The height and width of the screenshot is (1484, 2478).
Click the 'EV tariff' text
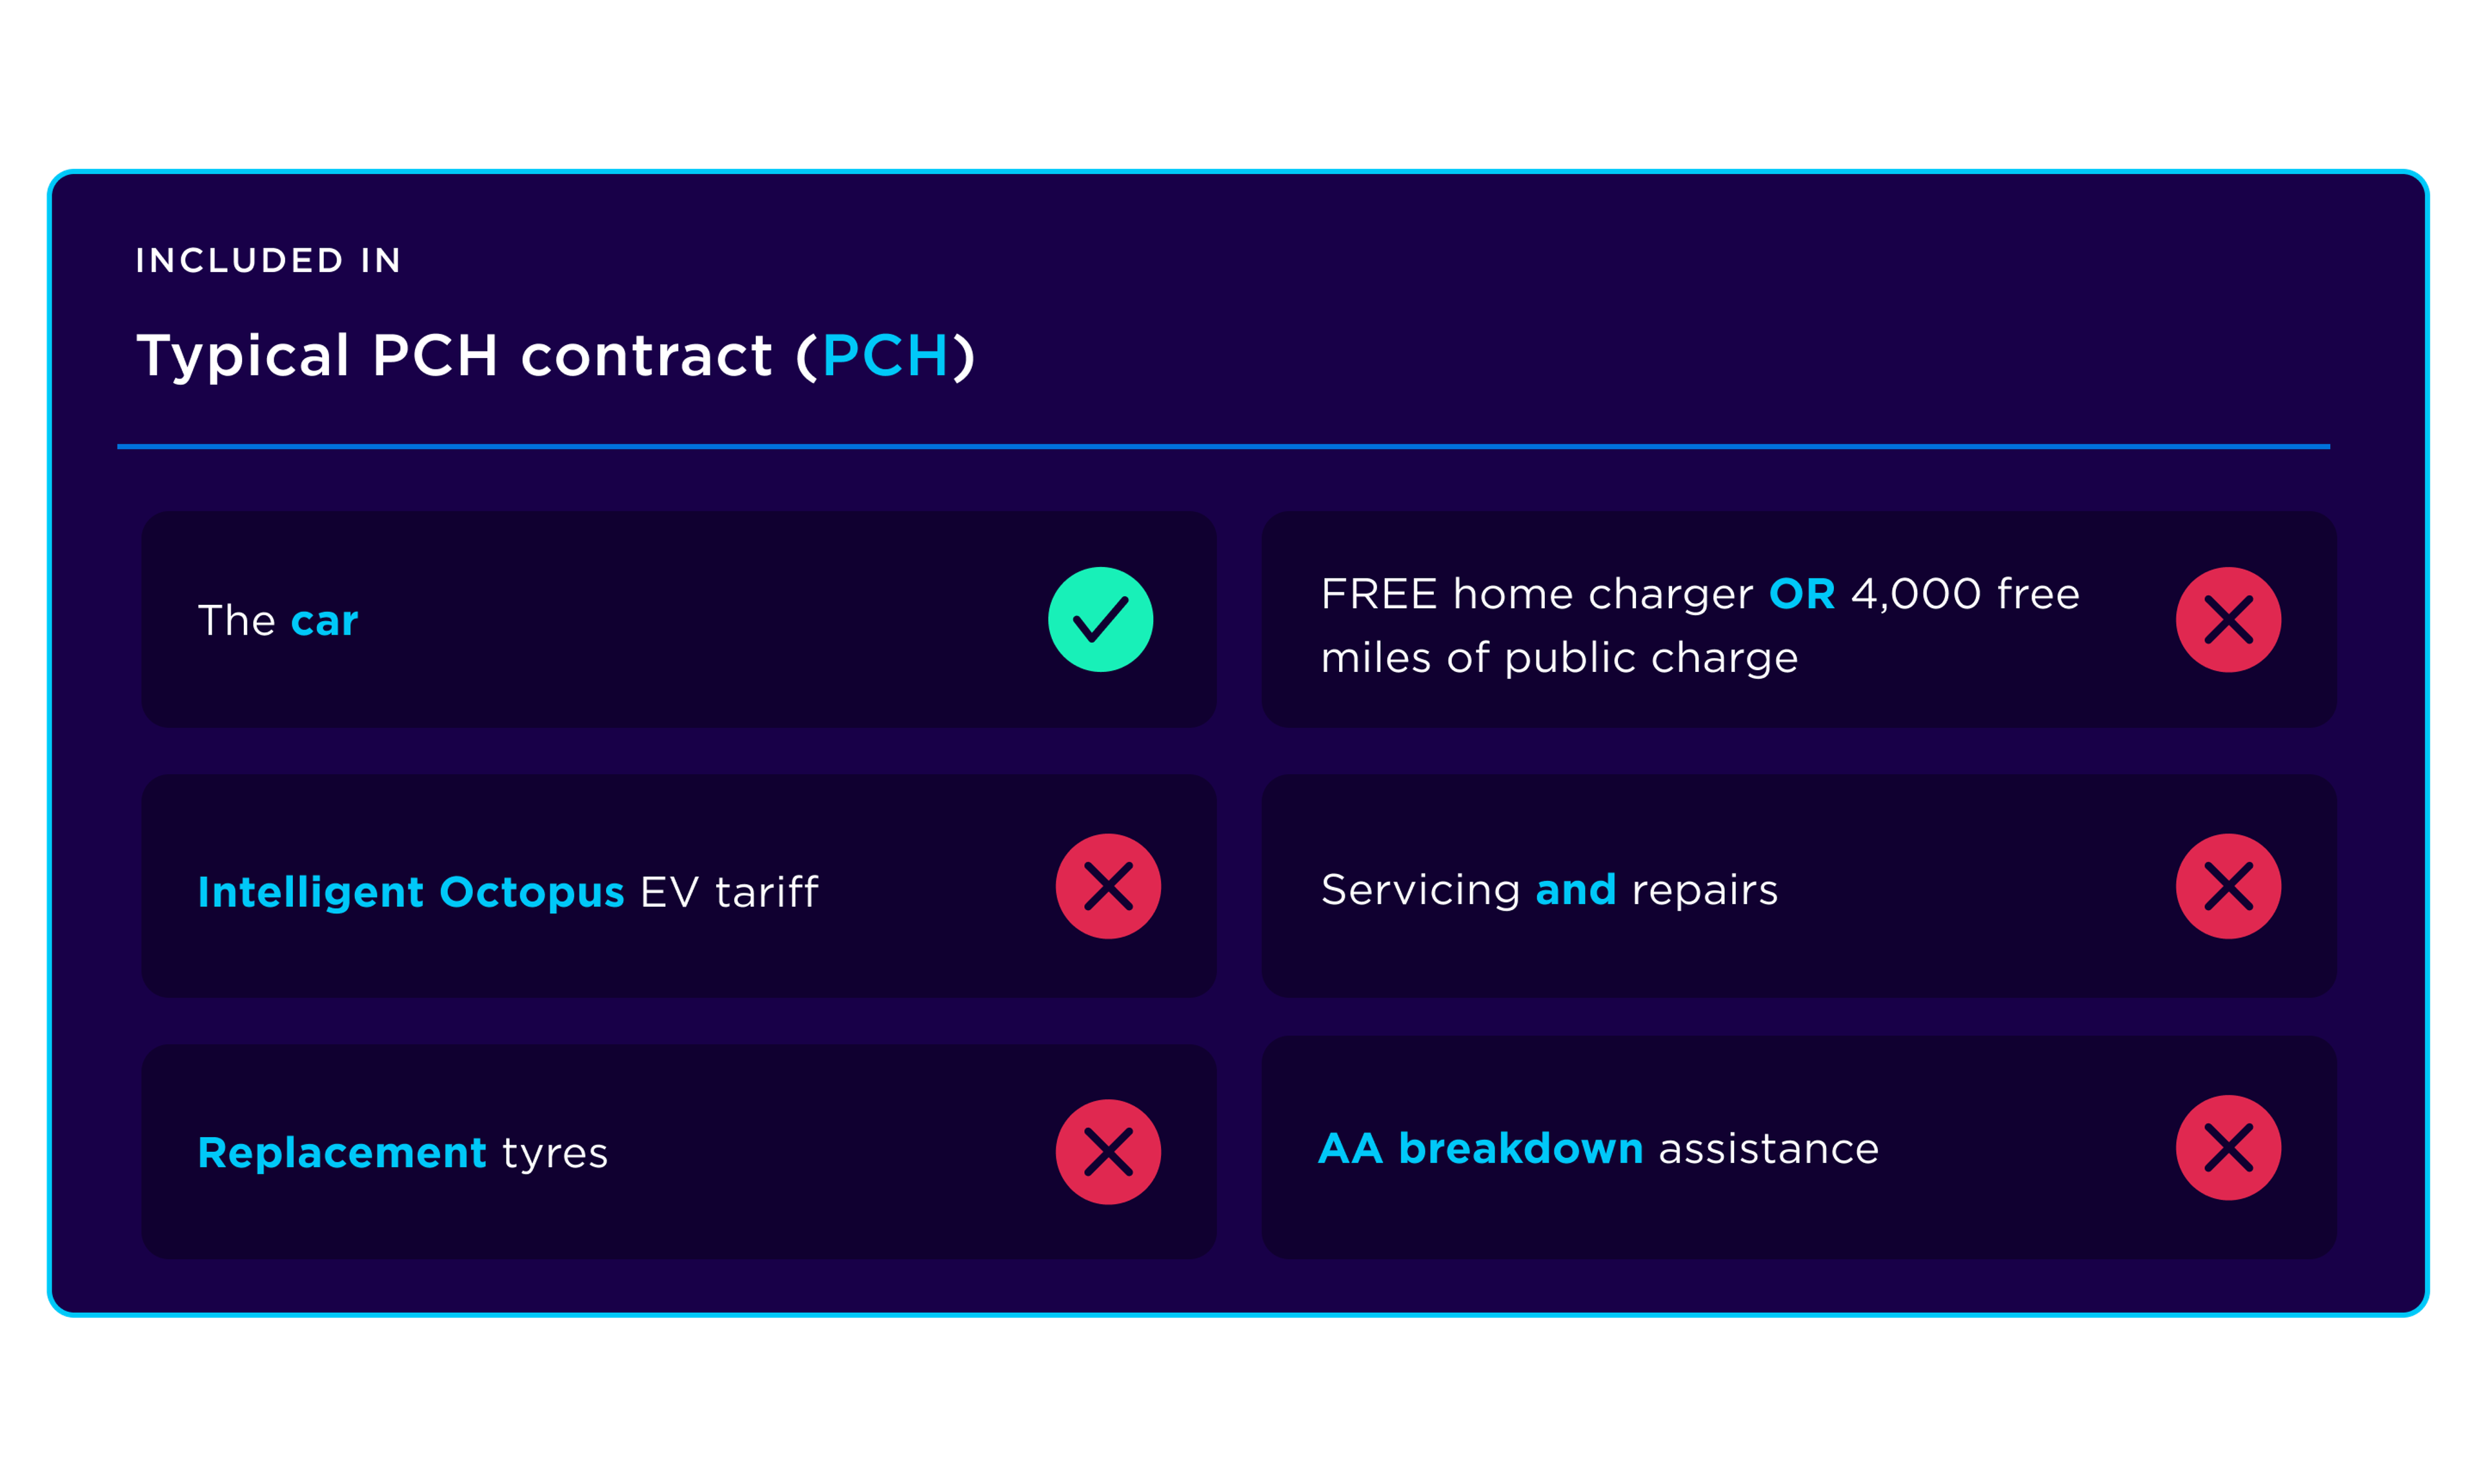point(729,892)
